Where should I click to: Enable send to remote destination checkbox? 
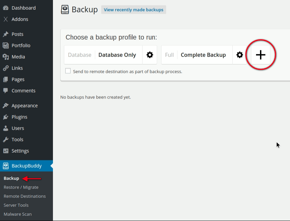click(x=68, y=71)
